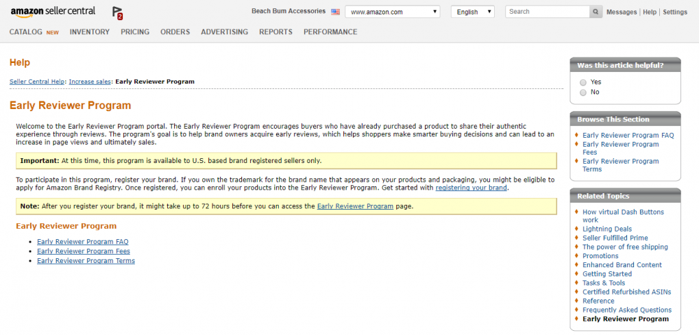Viewport: 699px width, 335px height.
Task: Open Messages in the header
Action: (x=622, y=12)
